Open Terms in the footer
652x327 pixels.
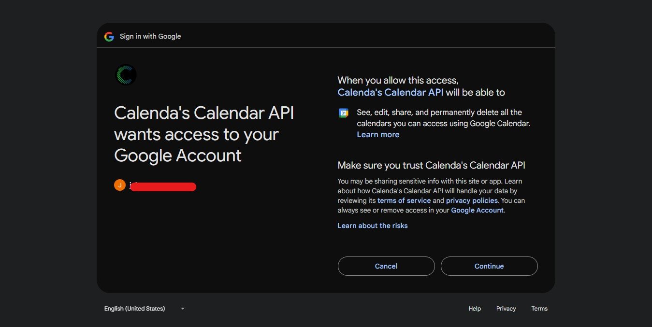click(x=539, y=309)
